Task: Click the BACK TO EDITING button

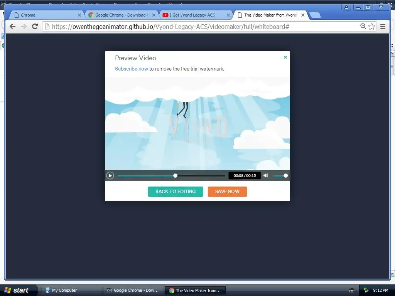Action: click(176, 192)
